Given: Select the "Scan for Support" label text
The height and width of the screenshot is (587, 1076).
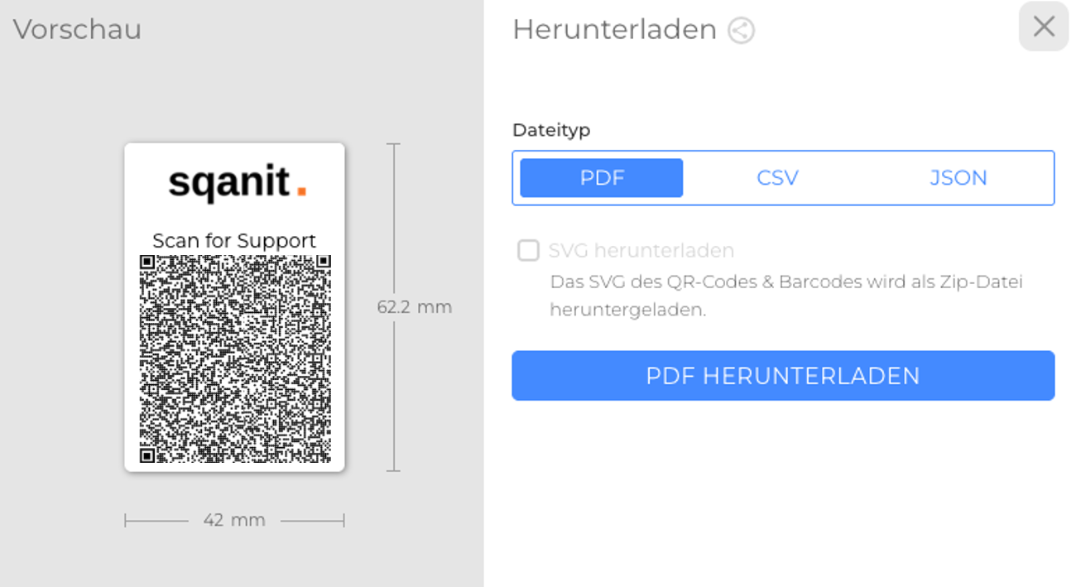Looking at the screenshot, I should pos(234,241).
